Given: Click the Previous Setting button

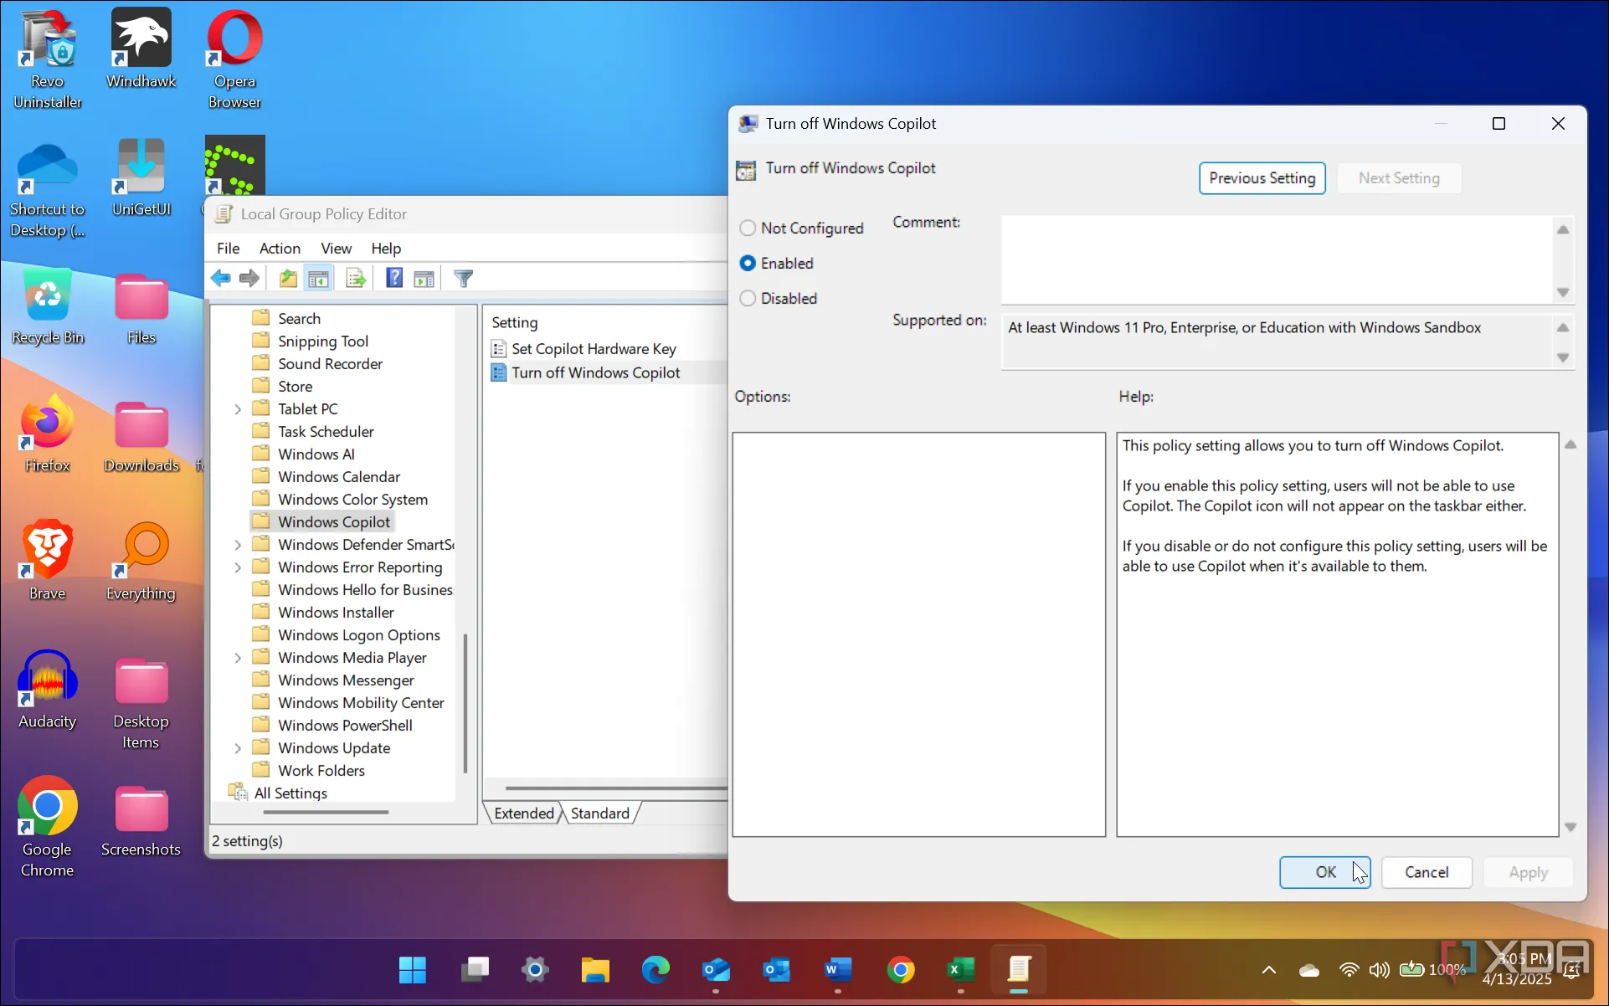Looking at the screenshot, I should pos(1261,177).
